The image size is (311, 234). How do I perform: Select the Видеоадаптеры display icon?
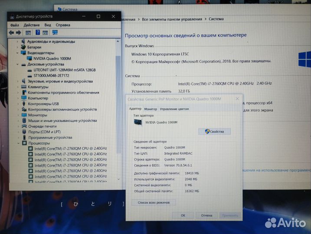(23, 53)
